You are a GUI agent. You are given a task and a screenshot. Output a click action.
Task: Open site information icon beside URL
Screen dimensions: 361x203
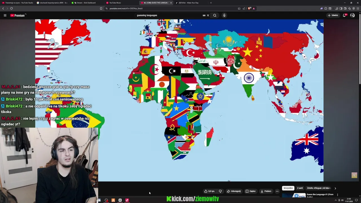coord(107,8)
